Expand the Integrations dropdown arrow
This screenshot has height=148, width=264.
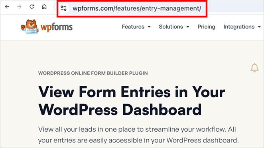[x=259, y=27]
